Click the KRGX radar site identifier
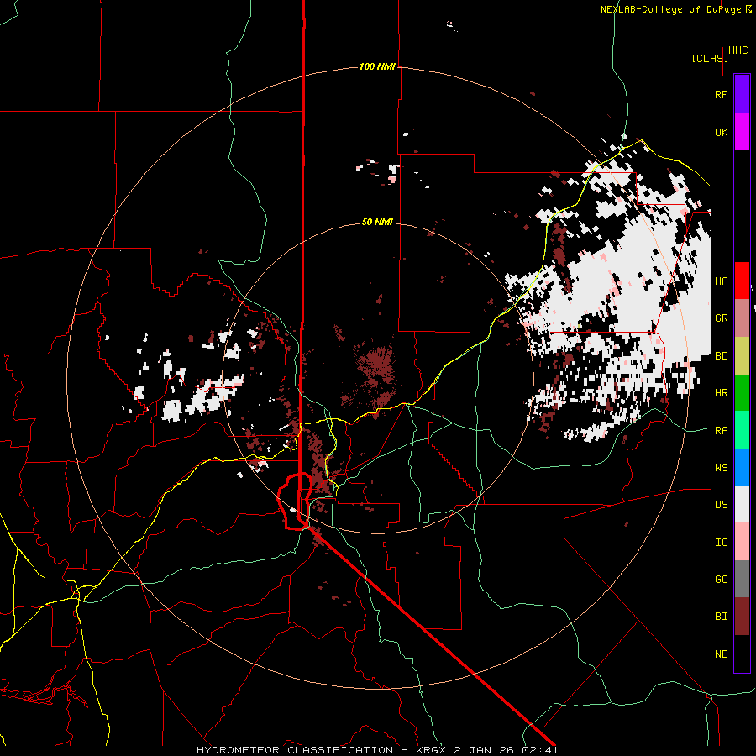The image size is (756, 756). point(431,750)
